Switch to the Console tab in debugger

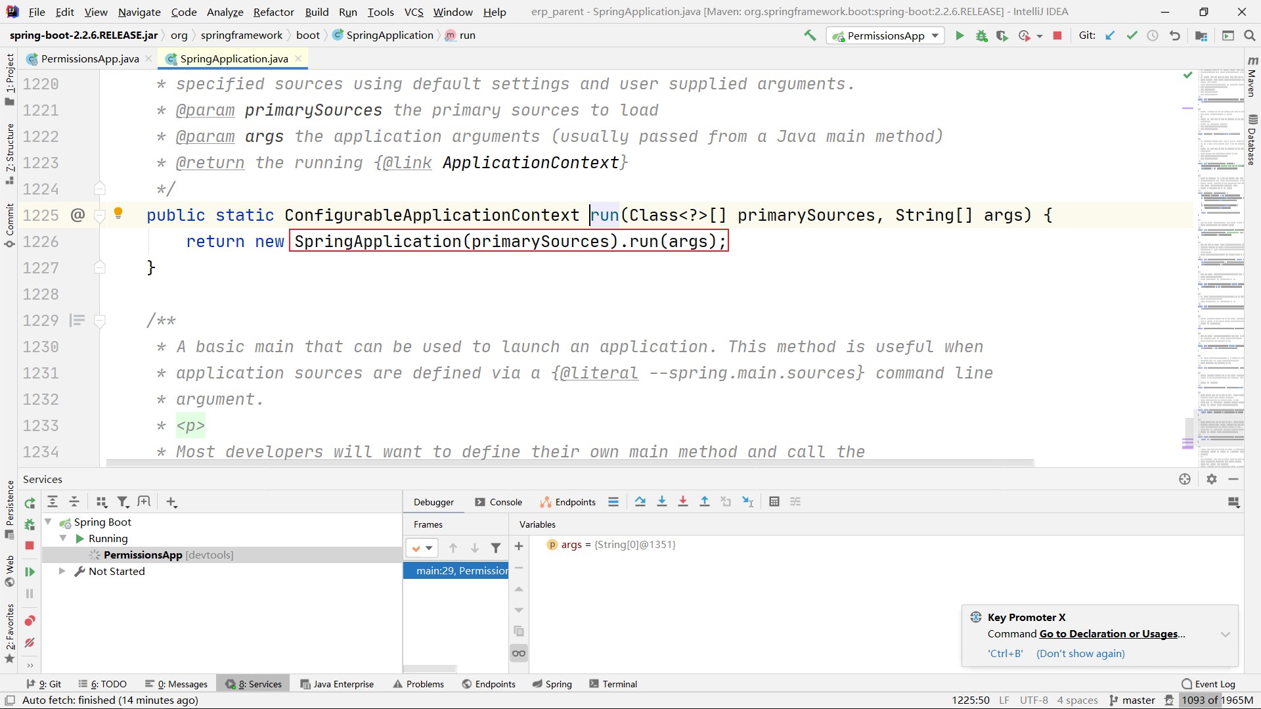point(498,501)
